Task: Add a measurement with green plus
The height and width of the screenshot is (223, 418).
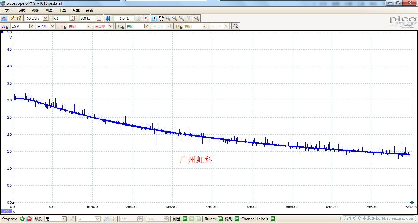Action: click(x=185, y=219)
